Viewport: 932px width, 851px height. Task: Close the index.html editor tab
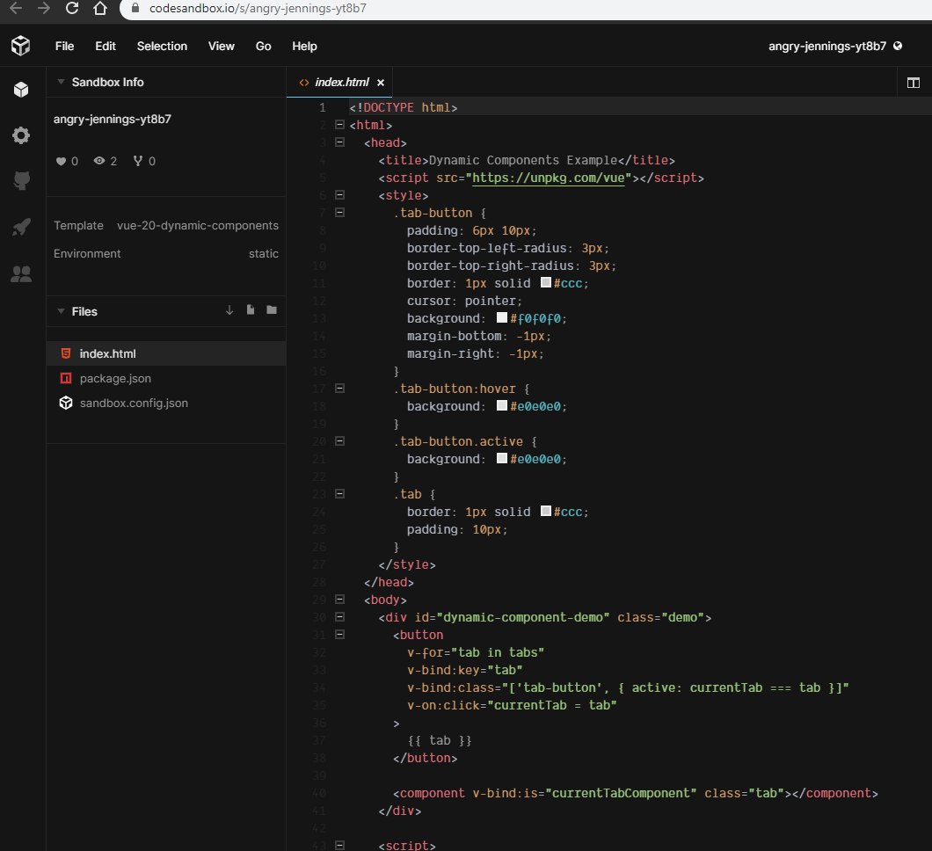381,83
